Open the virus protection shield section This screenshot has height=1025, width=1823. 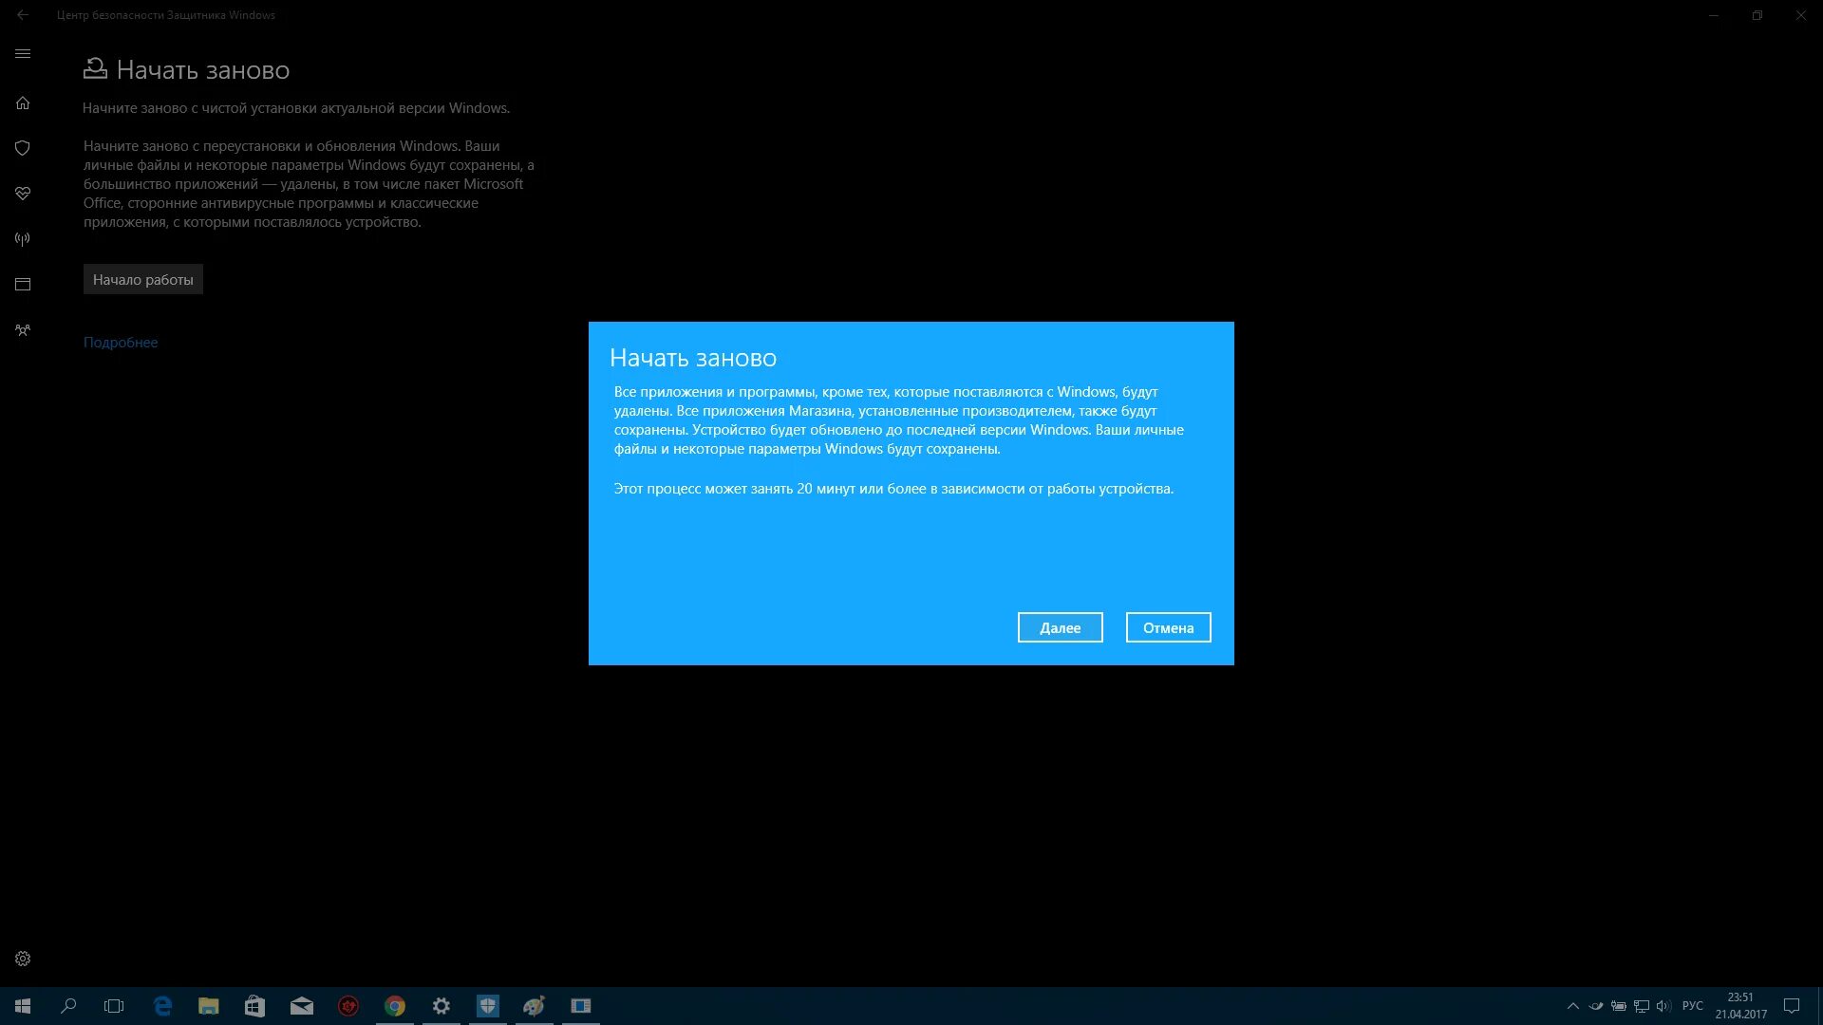click(23, 148)
